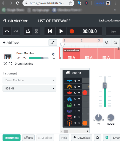Toggle the first step in row G
This screenshot has height=142, width=120.
(85, 105)
